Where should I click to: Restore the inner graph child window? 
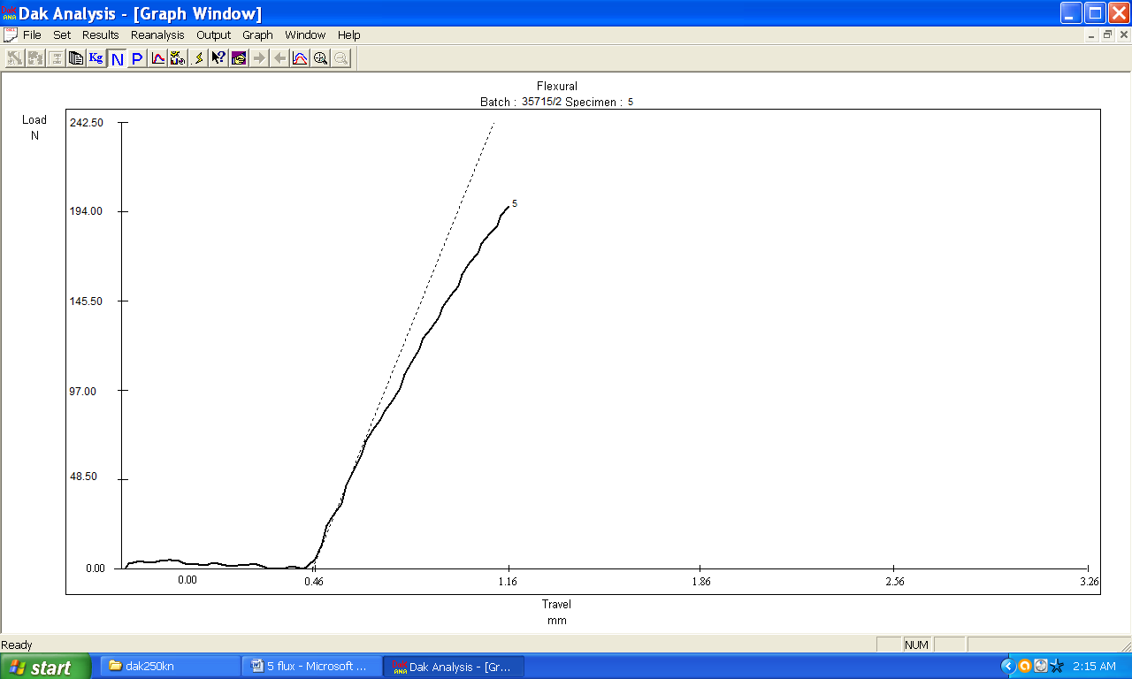pos(1107,35)
